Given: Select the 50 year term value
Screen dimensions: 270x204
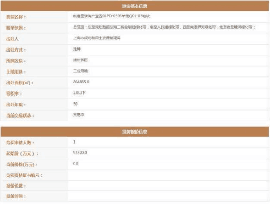Looking at the screenshot, I should point(75,104).
